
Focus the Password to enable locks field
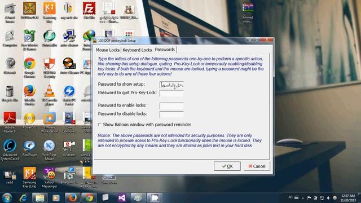pos(171,106)
